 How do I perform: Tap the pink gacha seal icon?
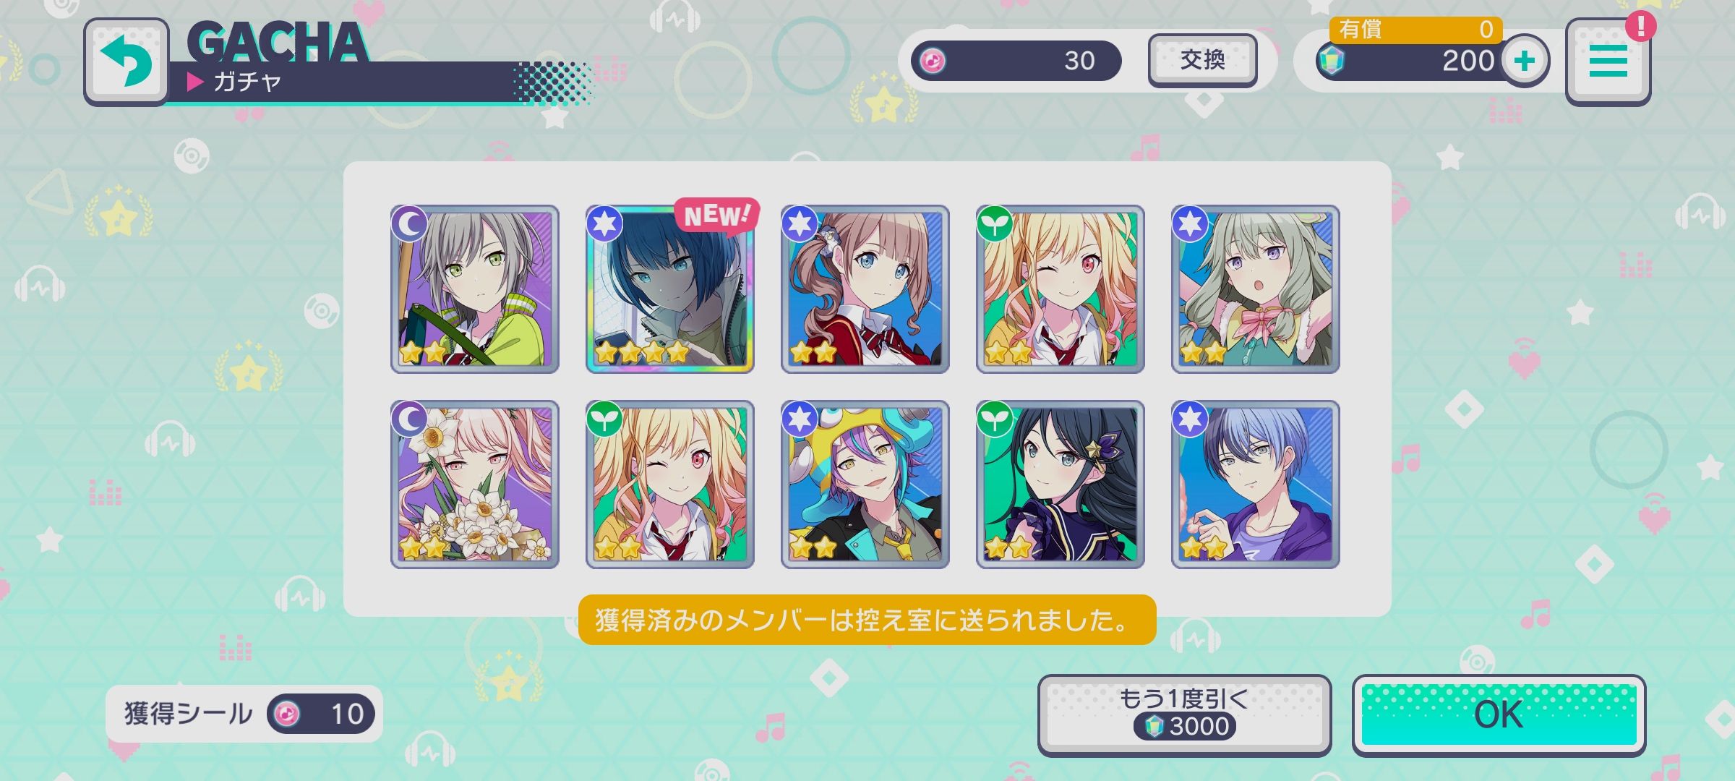coord(933,61)
